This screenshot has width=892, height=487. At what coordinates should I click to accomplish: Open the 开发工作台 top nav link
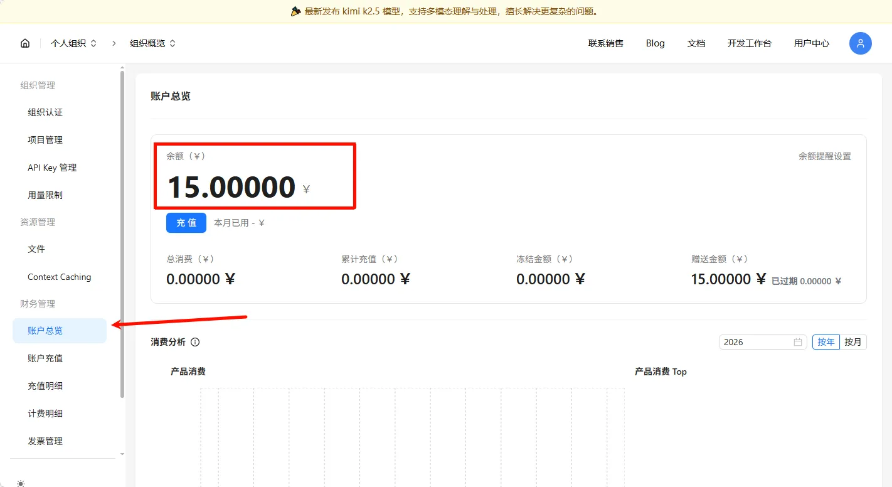click(x=749, y=43)
